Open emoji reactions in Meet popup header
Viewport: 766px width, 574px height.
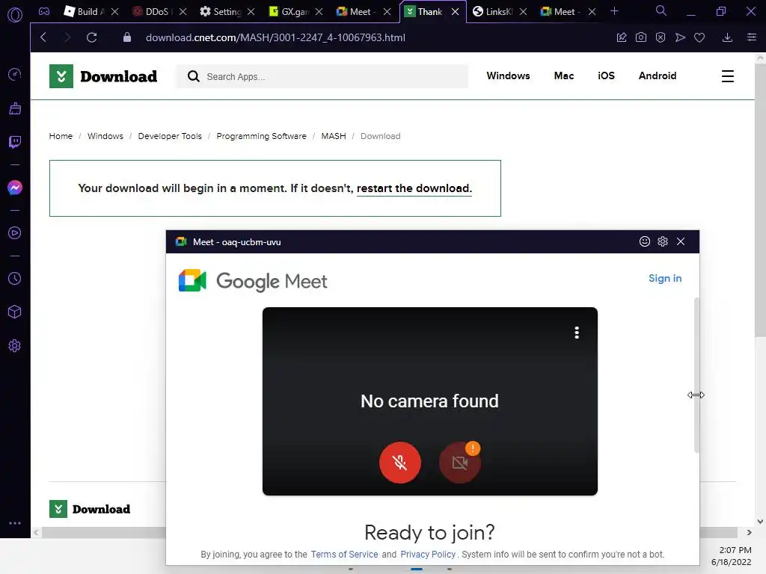[645, 241]
